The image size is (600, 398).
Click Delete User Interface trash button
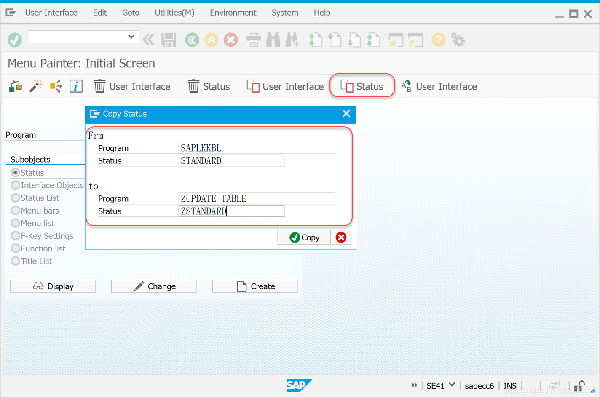[x=132, y=86]
